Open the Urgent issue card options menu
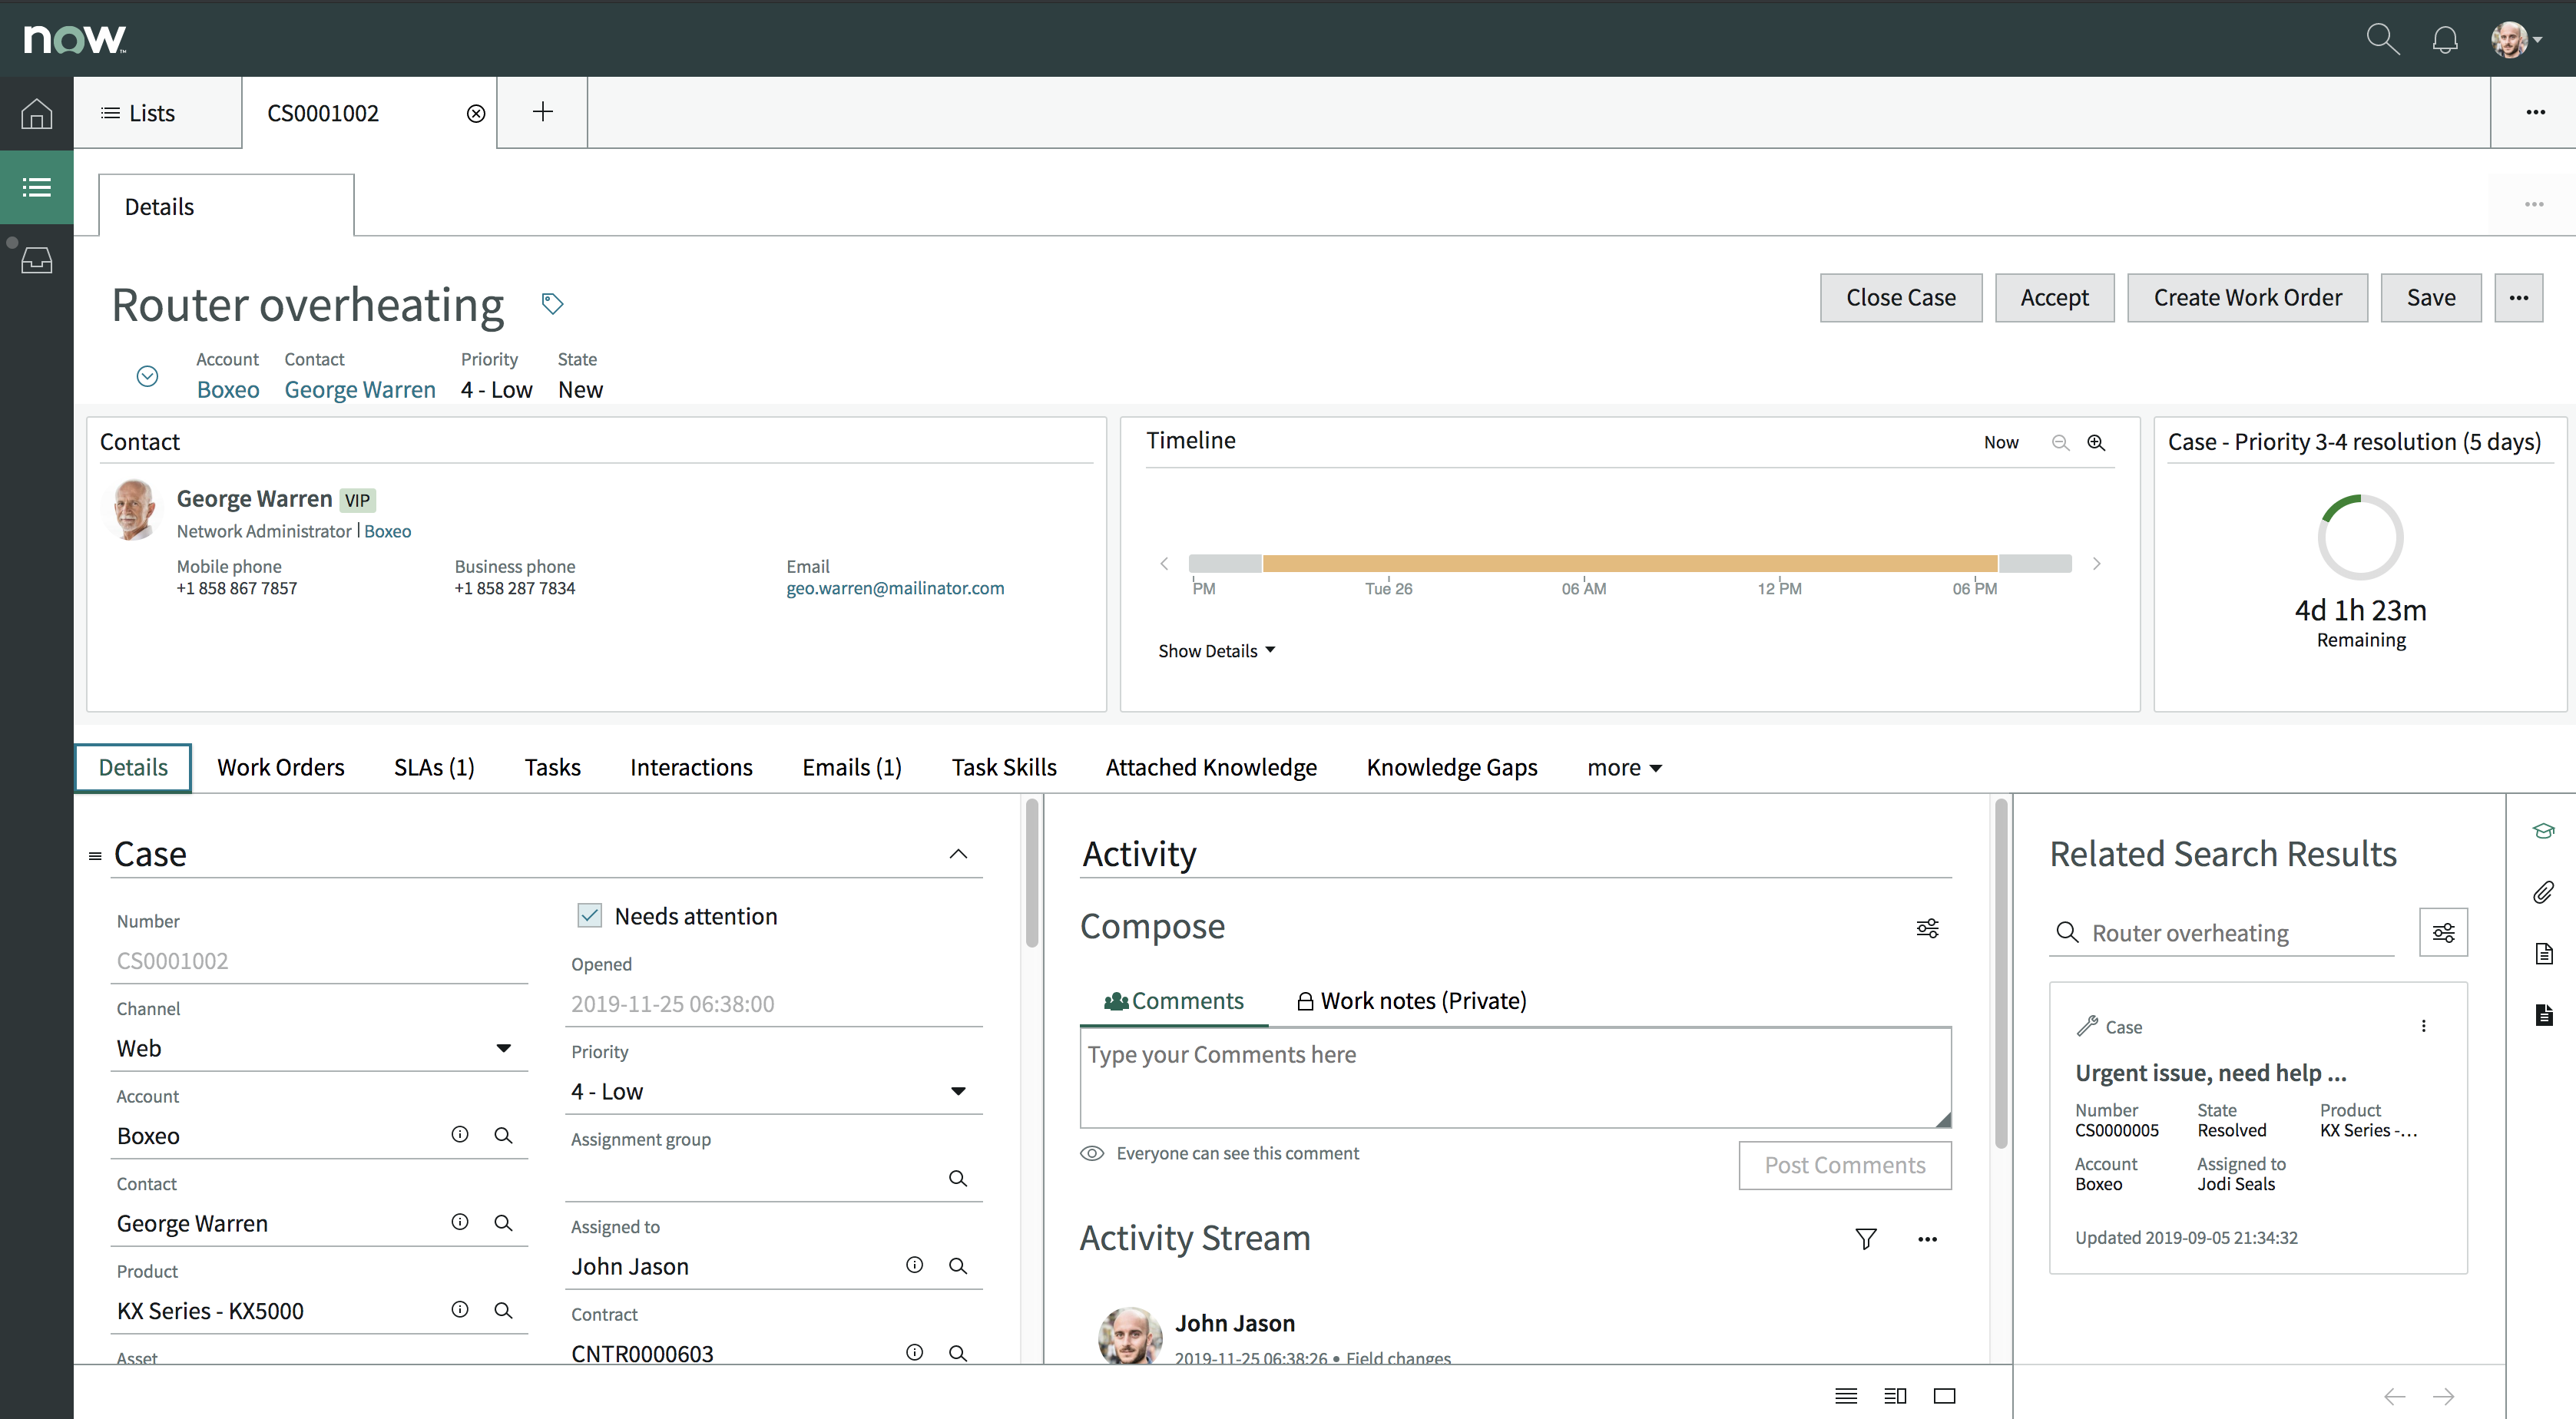 click(2423, 1026)
